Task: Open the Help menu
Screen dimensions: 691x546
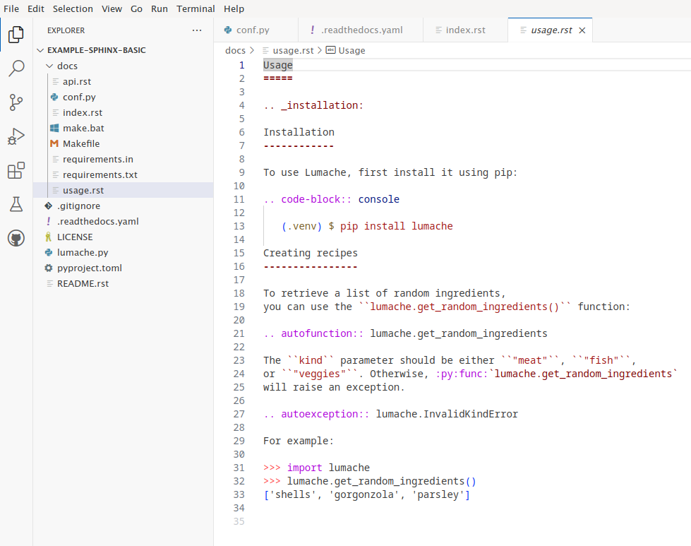Action: (234, 8)
